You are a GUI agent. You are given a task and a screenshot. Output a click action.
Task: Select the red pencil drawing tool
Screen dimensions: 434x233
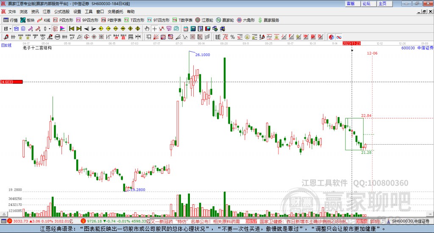(x=6, y=37)
